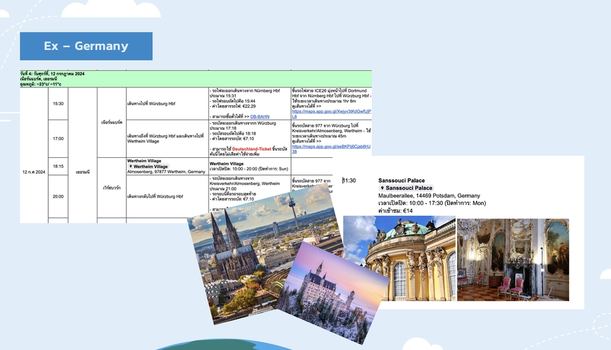Click the map pin icon beside Sanssouci Palace
611x350 pixels.
click(x=383, y=188)
